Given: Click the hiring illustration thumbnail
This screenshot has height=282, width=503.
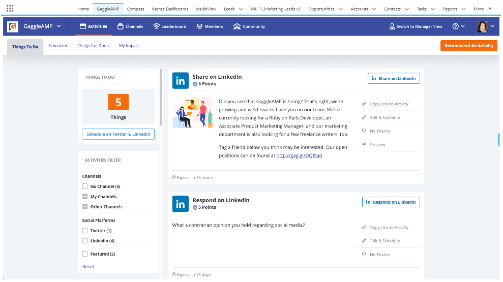Looking at the screenshot, I should 192,113.
